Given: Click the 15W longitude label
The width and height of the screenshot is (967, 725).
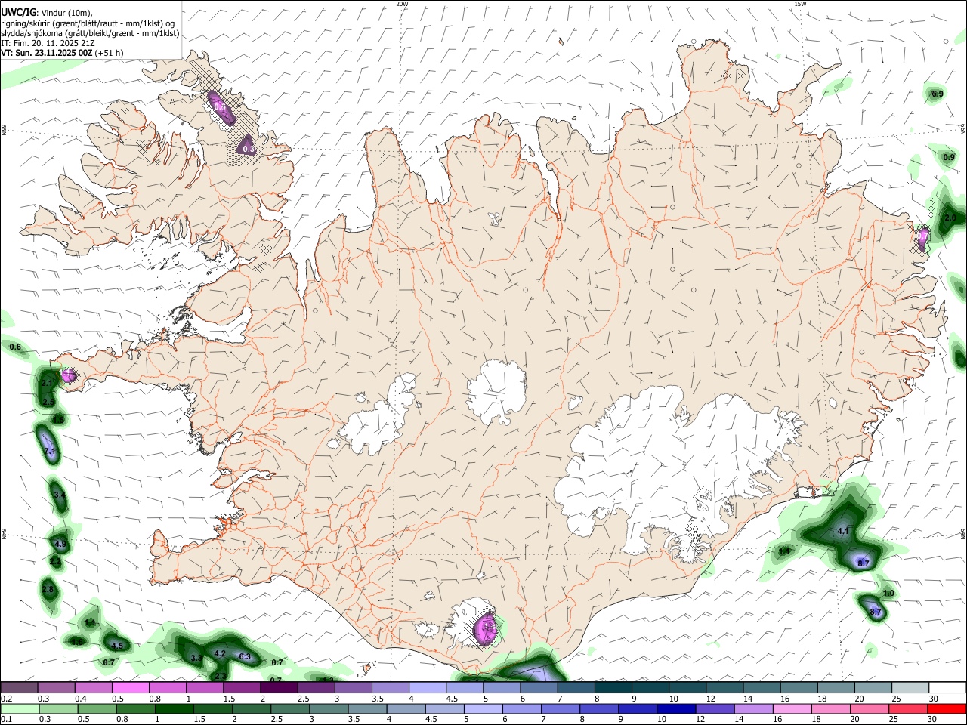Looking at the screenshot, I should [x=800, y=4].
